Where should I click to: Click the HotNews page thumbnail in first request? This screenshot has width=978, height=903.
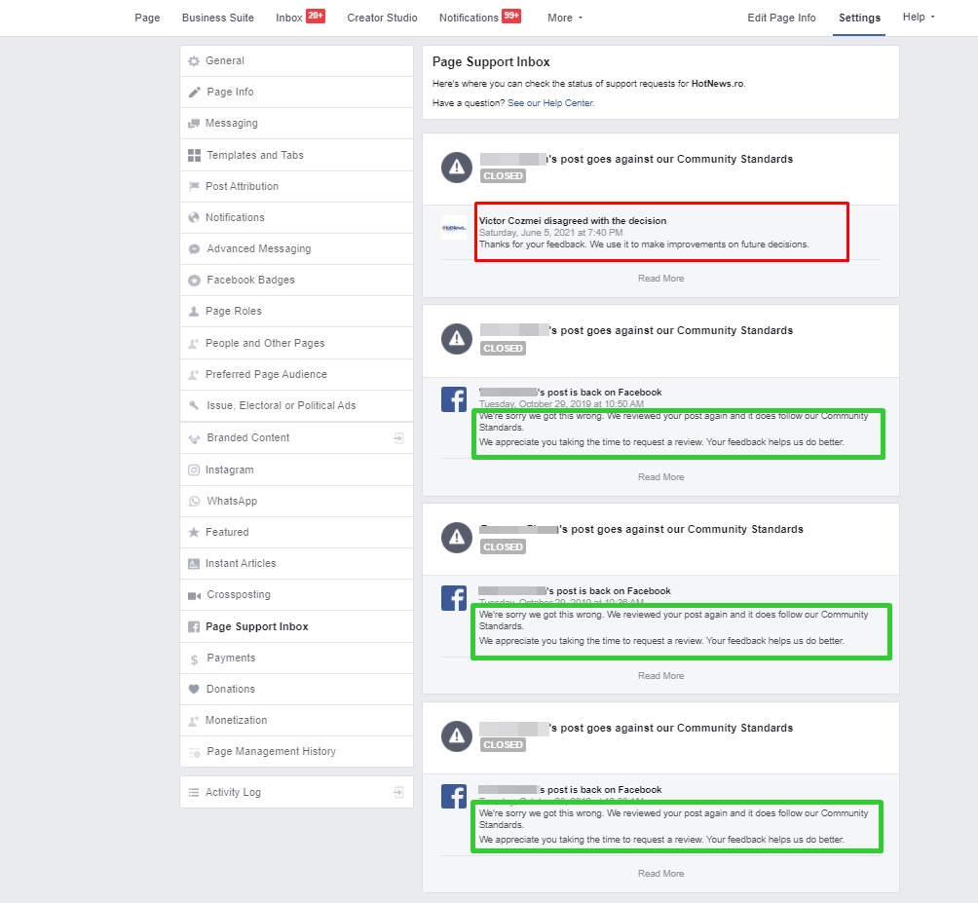(x=454, y=228)
